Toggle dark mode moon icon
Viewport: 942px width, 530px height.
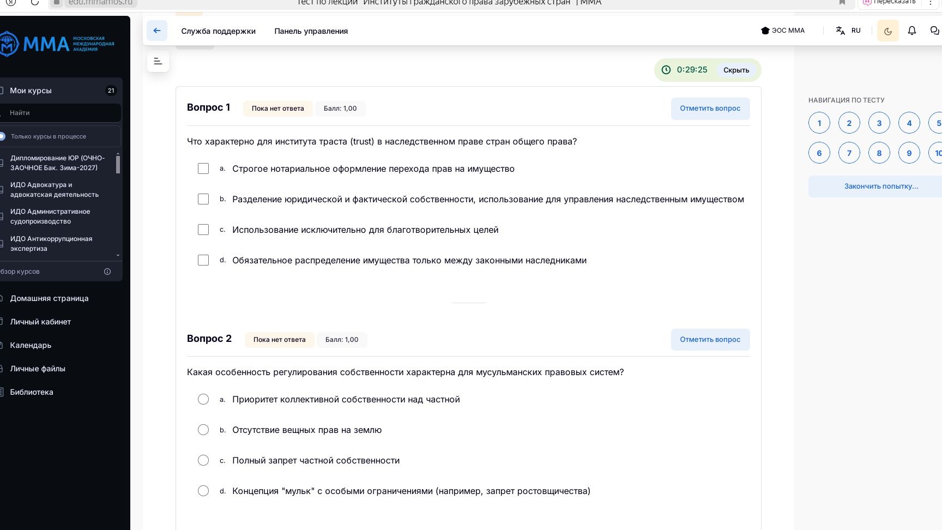coord(888,31)
